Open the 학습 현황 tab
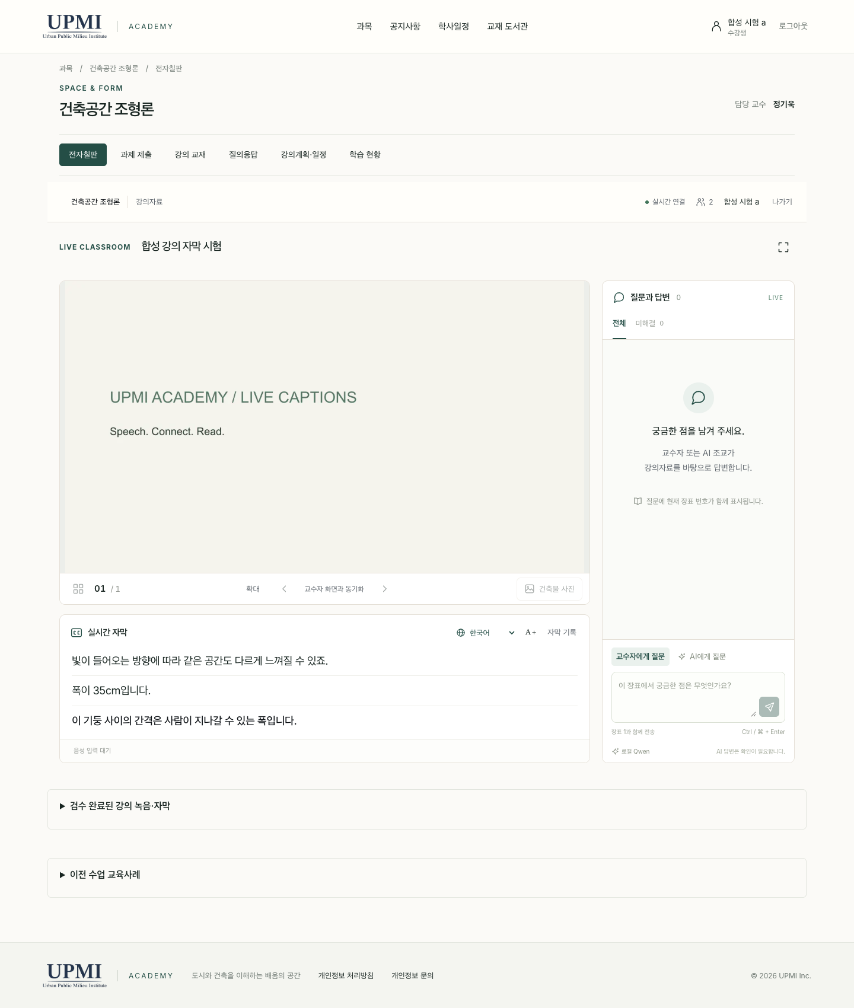Image resolution: width=854 pixels, height=1008 pixels. tap(365, 155)
